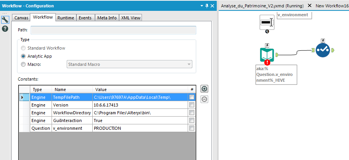Click output anchor of Input Data tool

click(277, 55)
